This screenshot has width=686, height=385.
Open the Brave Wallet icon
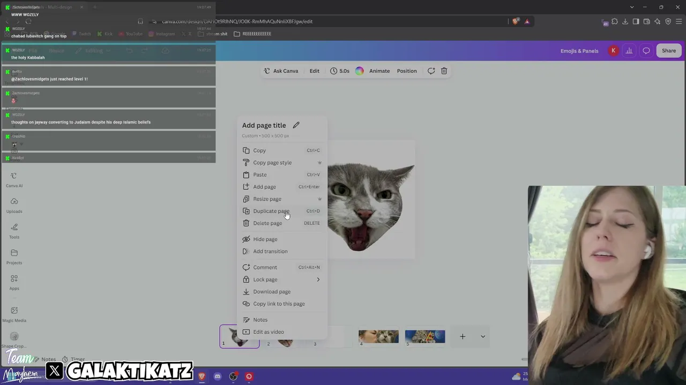tap(646, 21)
